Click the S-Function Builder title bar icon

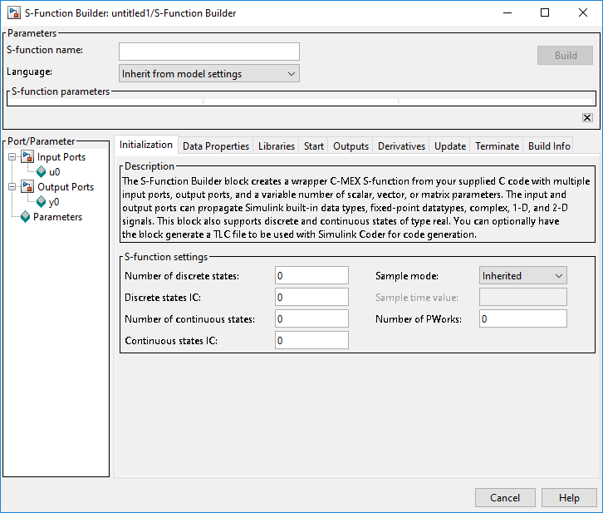coord(14,12)
